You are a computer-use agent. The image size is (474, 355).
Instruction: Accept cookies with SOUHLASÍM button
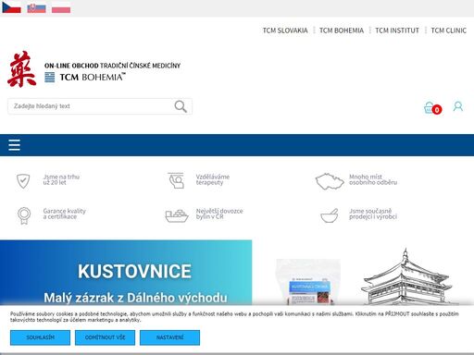click(40, 337)
